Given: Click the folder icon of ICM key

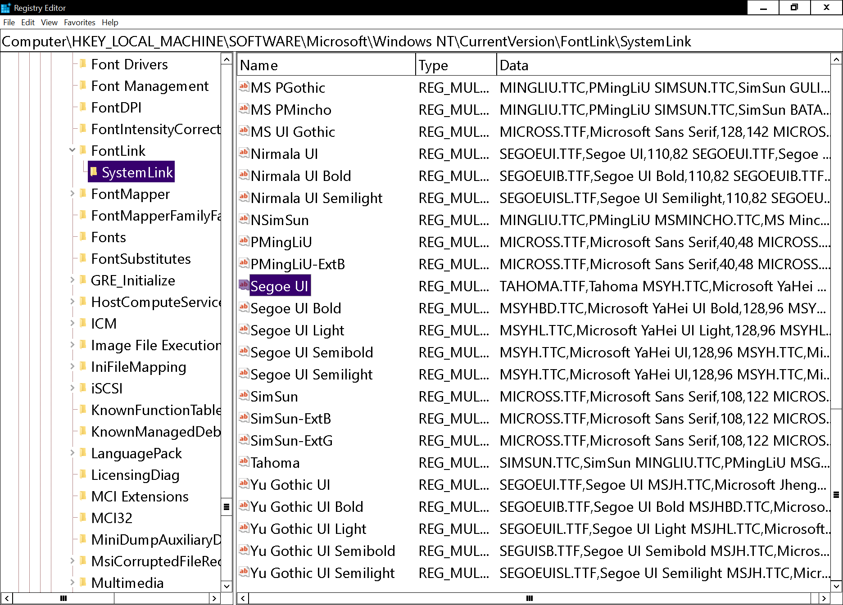Looking at the screenshot, I should pos(83,323).
